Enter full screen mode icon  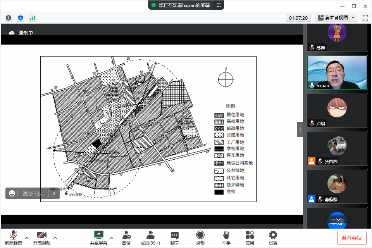(365, 18)
